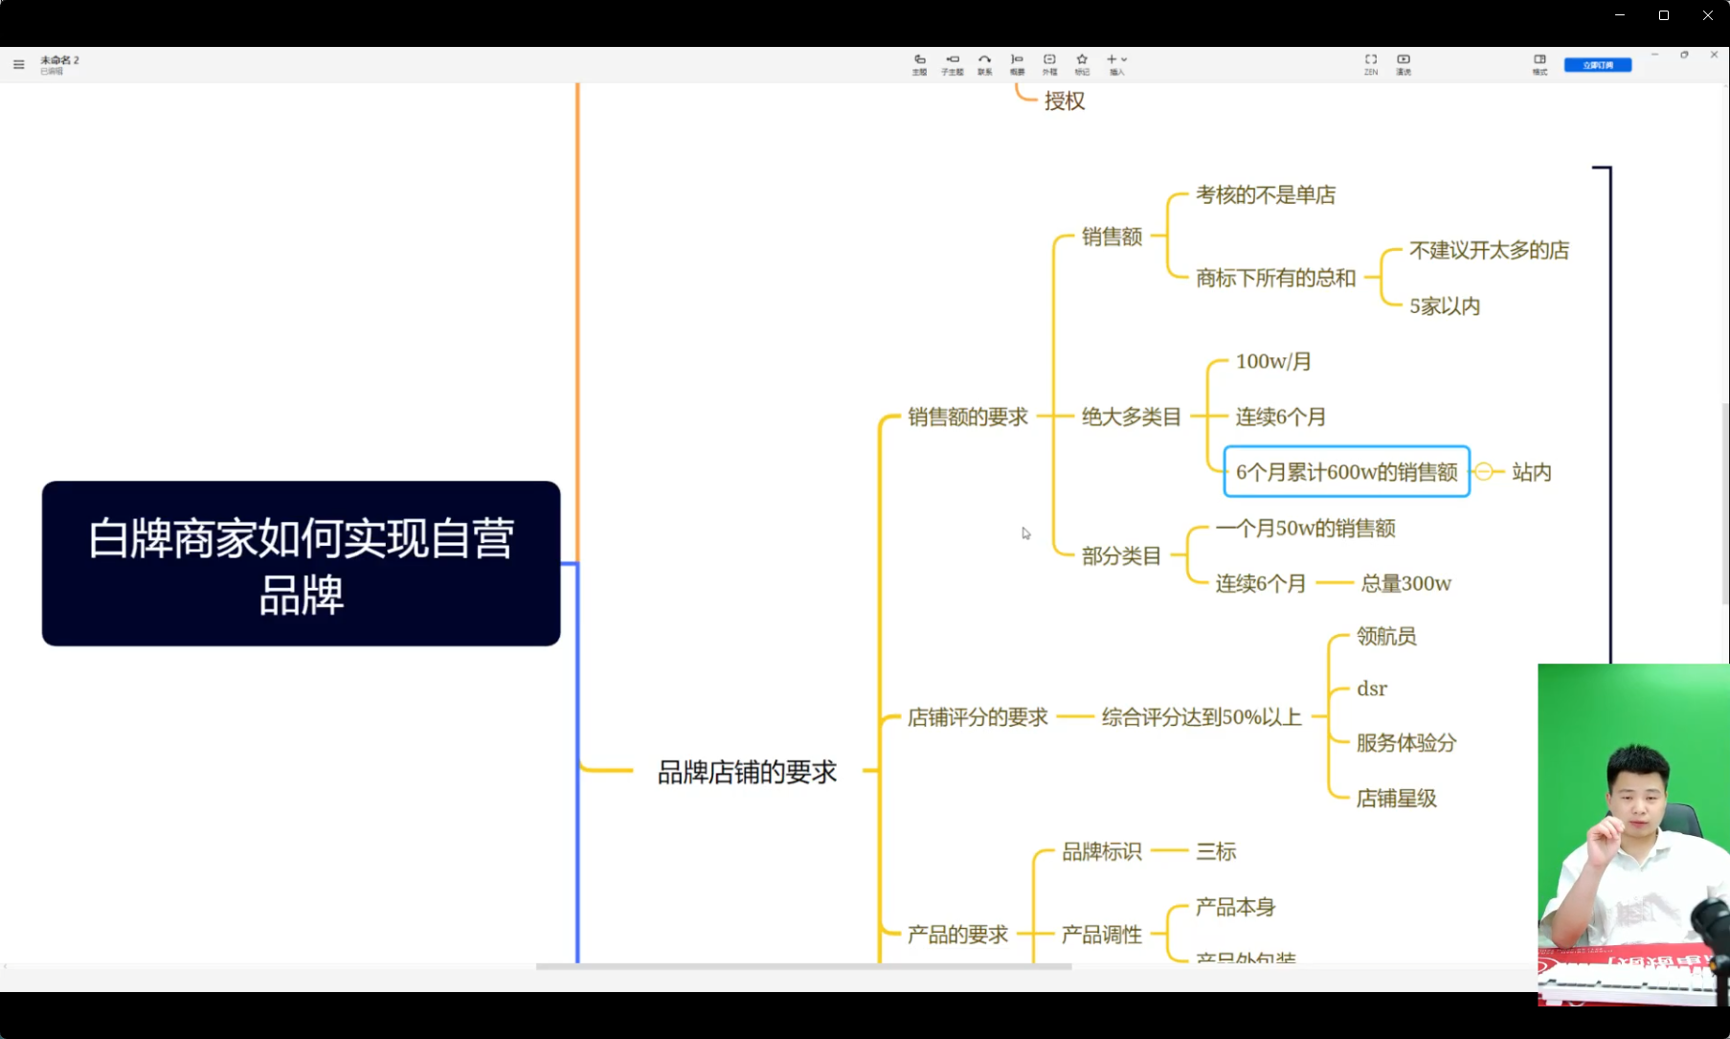Add a subtopic with the 子主题 icon

(952, 63)
